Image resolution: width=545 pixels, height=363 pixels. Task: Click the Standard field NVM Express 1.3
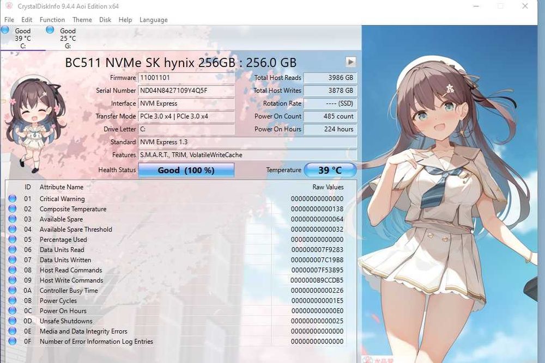coord(247,142)
